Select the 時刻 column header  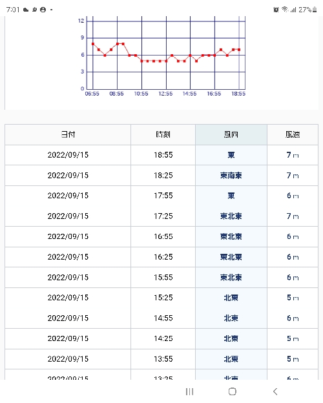click(163, 134)
